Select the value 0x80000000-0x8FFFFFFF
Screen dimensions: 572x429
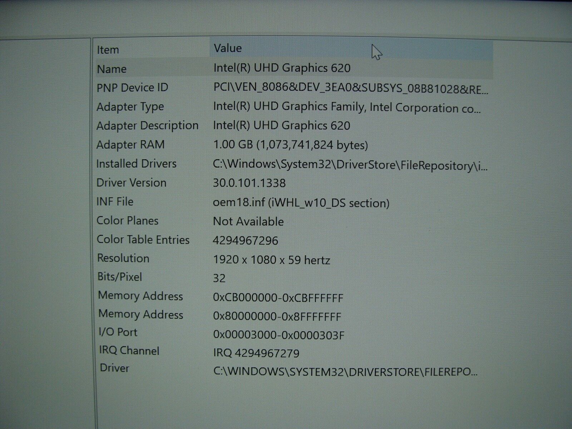(x=277, y=316)
